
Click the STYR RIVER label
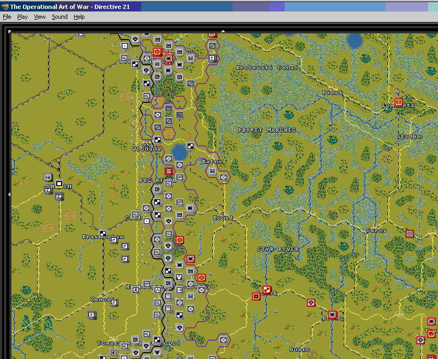[x=278, y=249]
